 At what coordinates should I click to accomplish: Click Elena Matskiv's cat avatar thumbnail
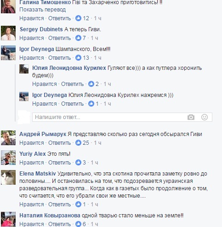click(8, 177)
